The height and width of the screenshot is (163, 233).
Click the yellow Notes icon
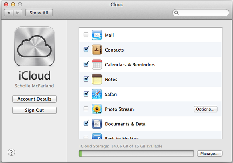[97, 79]
